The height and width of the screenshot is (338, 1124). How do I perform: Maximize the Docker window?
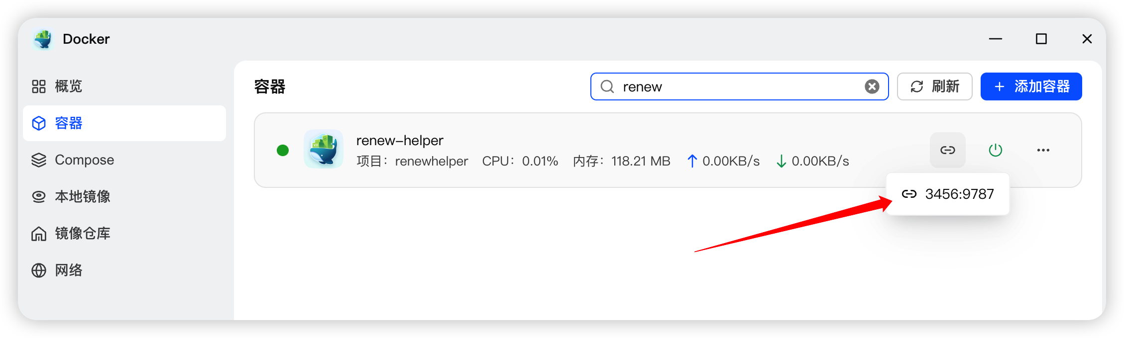(x=1041, y=39)
